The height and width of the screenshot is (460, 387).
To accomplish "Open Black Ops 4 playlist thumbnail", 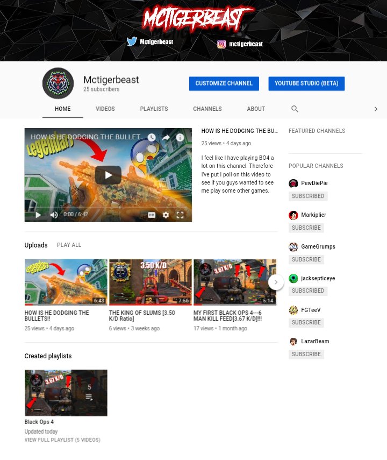I will 66,393.
